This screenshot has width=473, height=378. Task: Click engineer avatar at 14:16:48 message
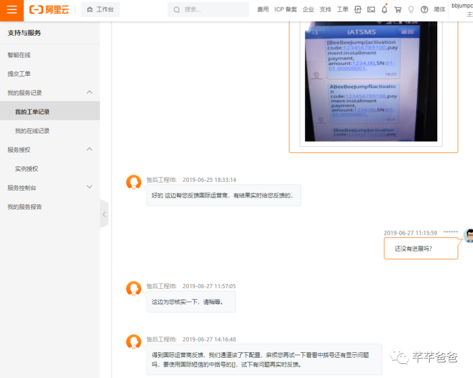134,342
